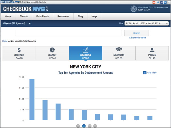This screenshot has width=171, height=128.
Task: Click the $10B axis label
Action: (22, 99)
